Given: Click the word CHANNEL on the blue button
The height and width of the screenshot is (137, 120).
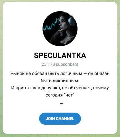Looking at the screenshot, I should click(65, 119).
